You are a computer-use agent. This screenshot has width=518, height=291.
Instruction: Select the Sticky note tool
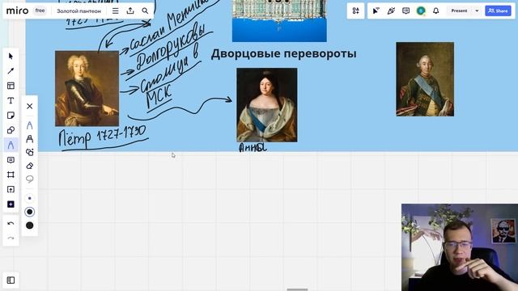11,116
